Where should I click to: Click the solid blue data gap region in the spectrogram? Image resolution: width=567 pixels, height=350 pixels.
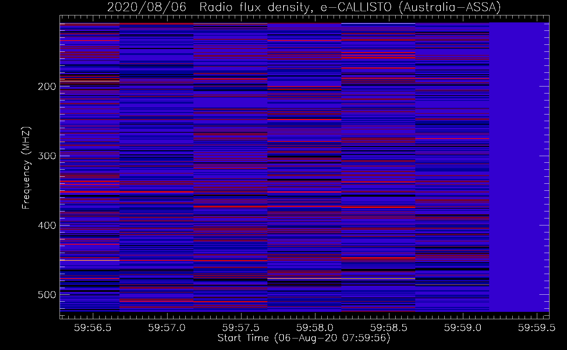click(519, 167)
